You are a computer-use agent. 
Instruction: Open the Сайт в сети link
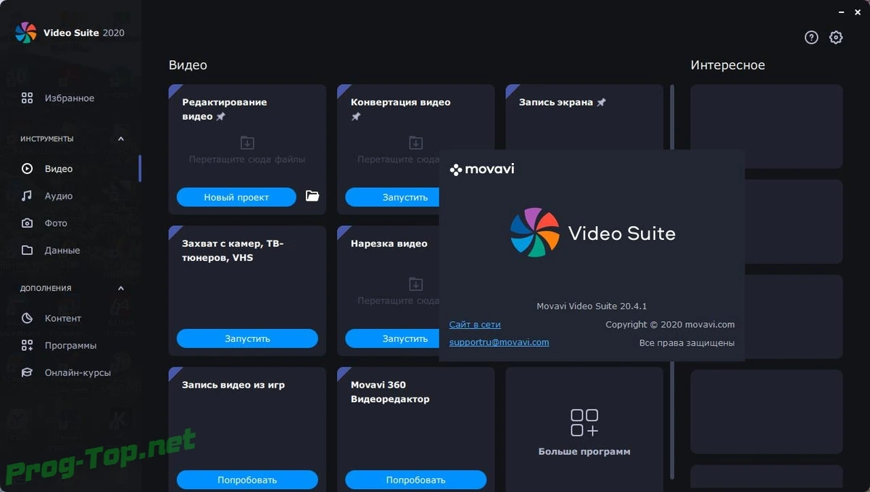coord(475,325)
